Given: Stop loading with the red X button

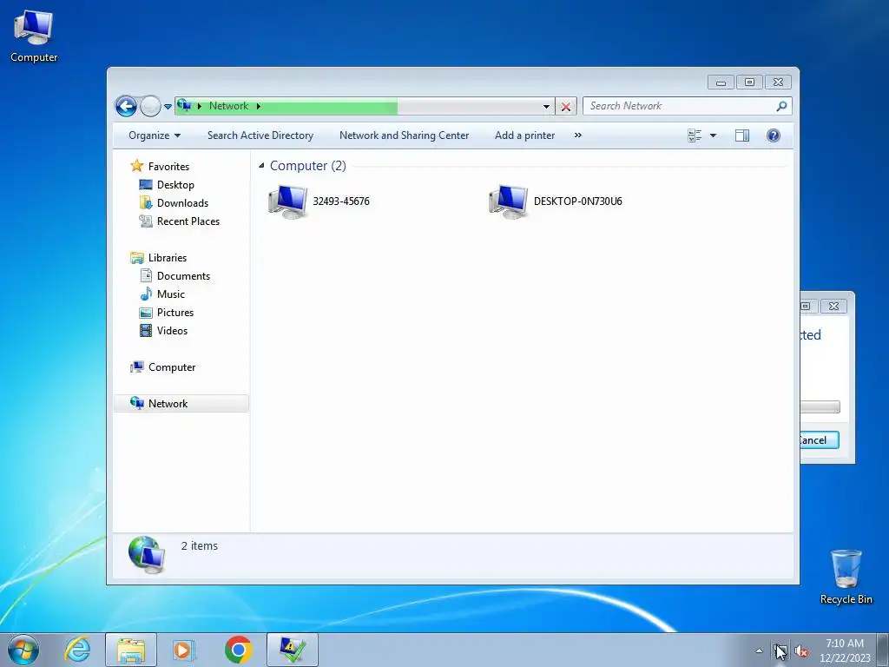Looking at the screenshot, I should coord(565,106).
